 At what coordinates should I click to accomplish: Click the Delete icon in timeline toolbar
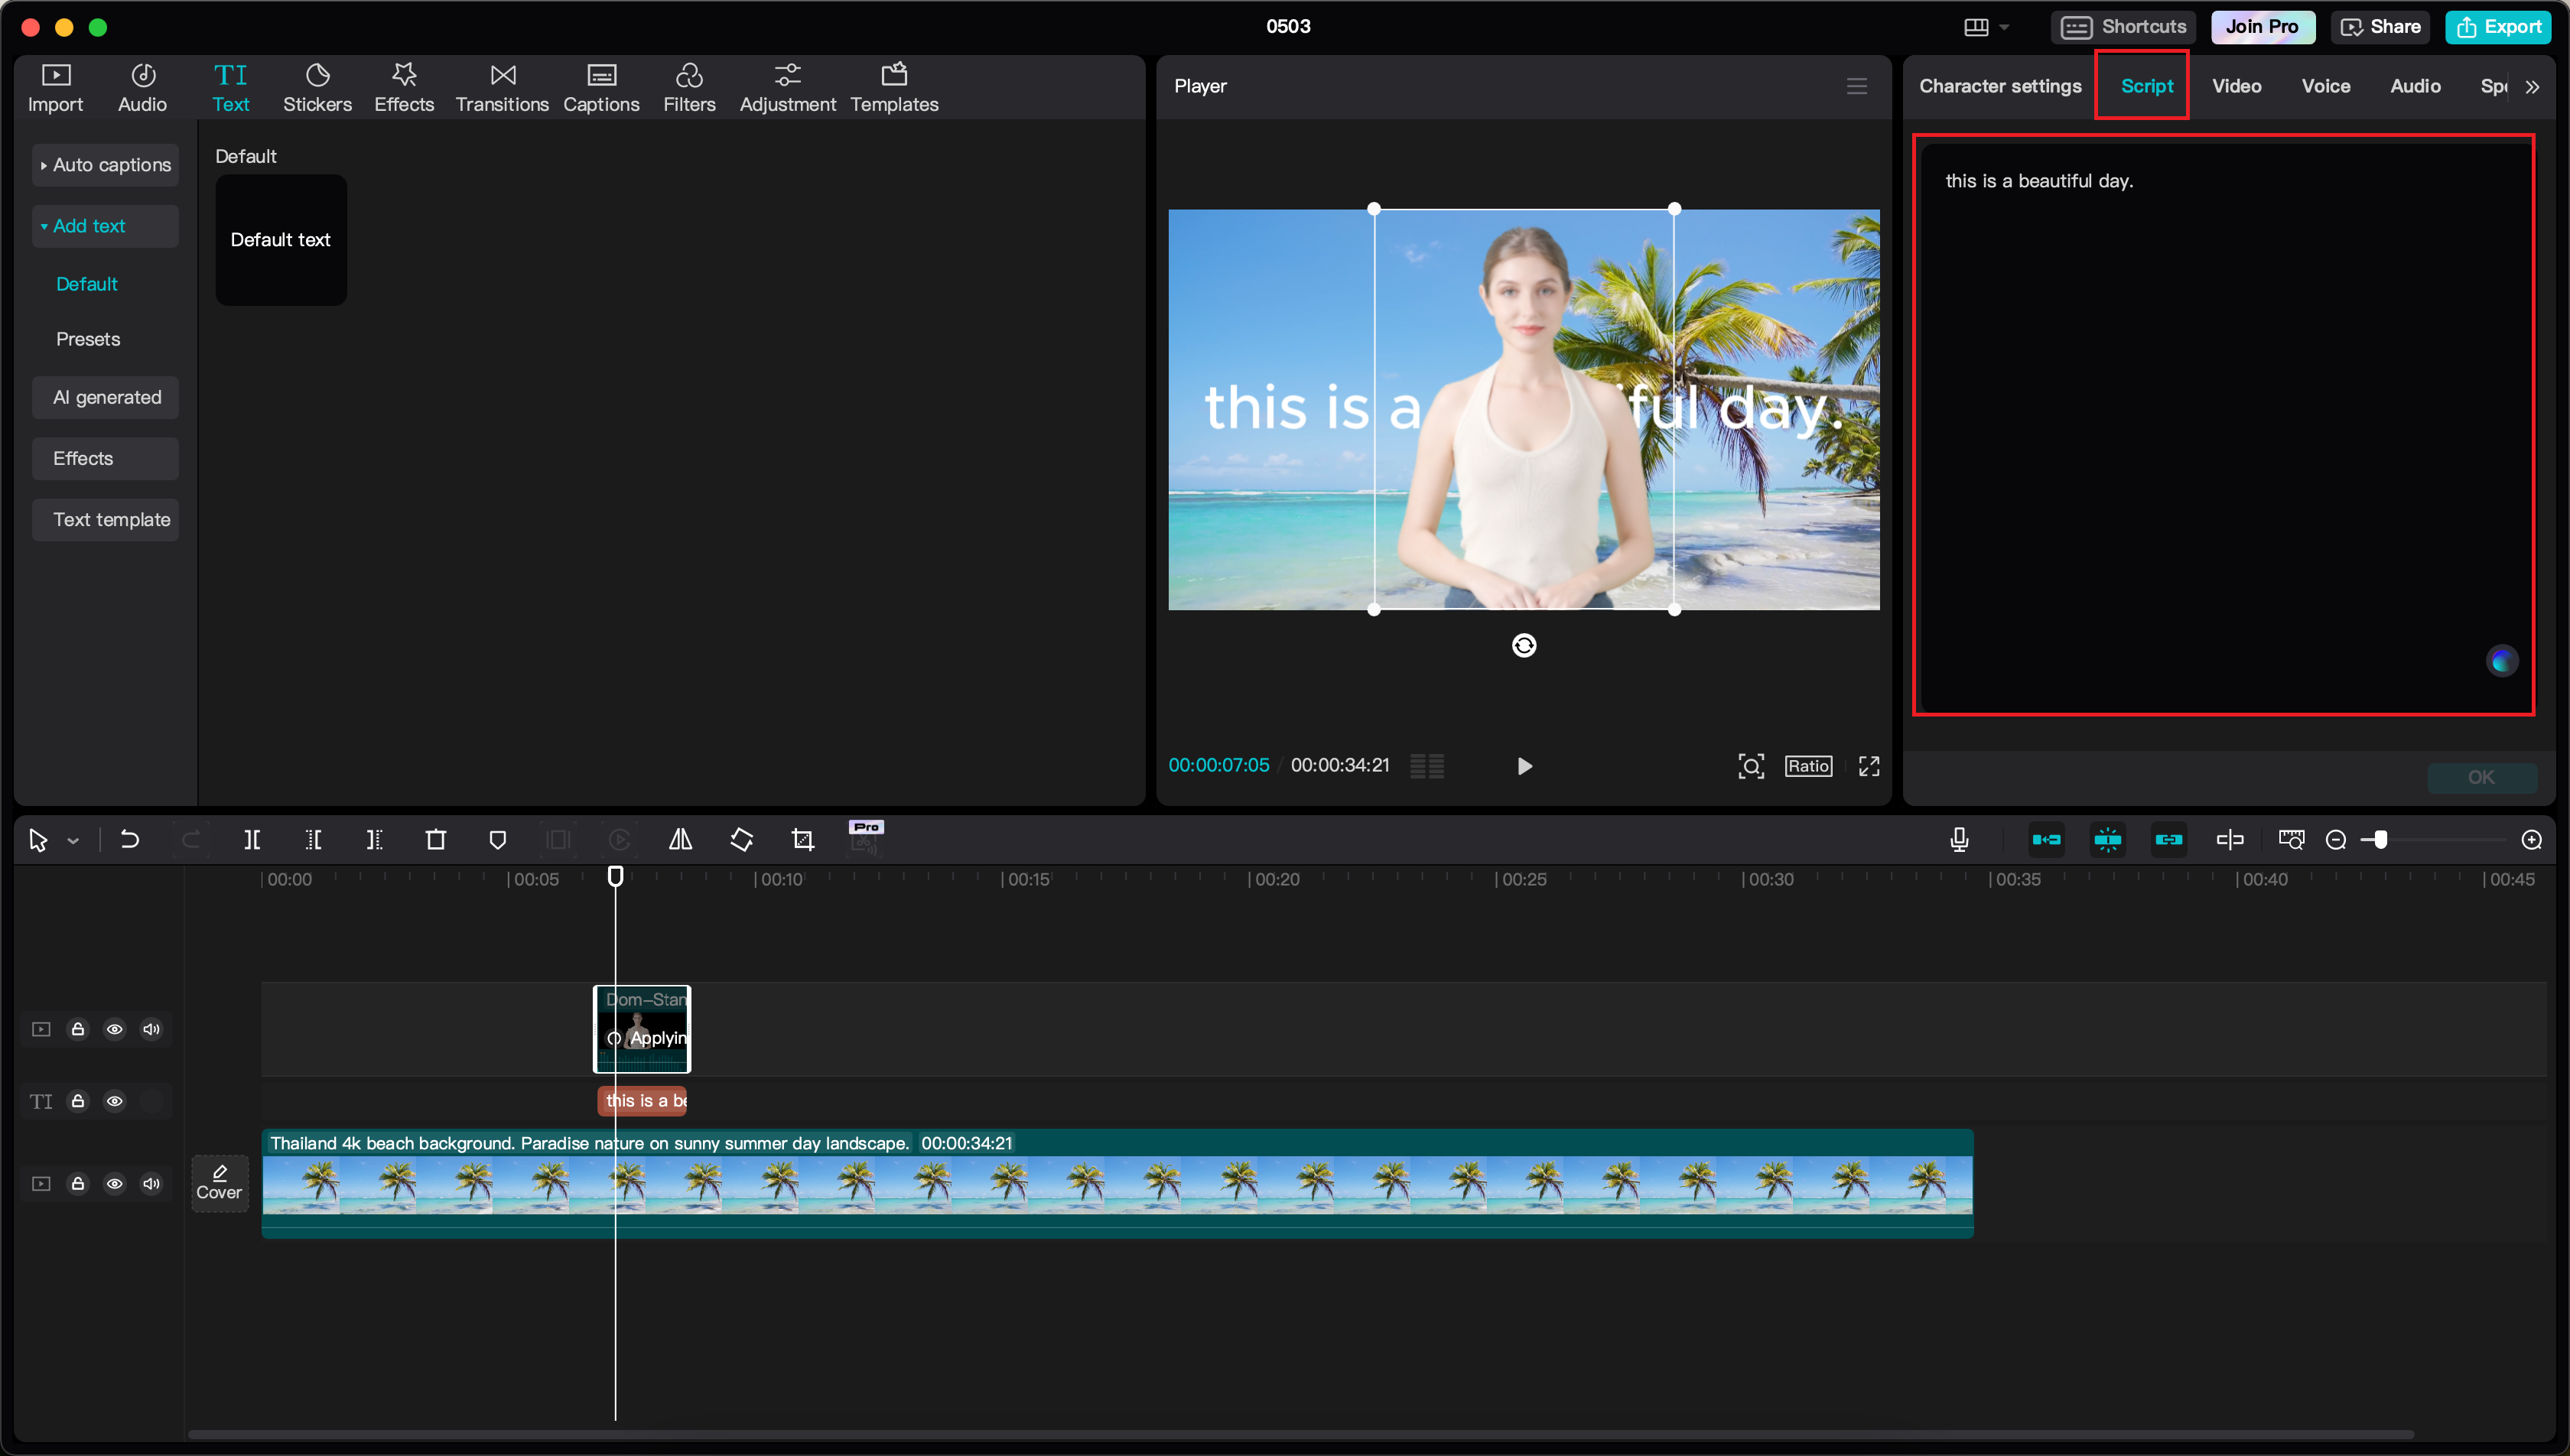tap(436, 839)
